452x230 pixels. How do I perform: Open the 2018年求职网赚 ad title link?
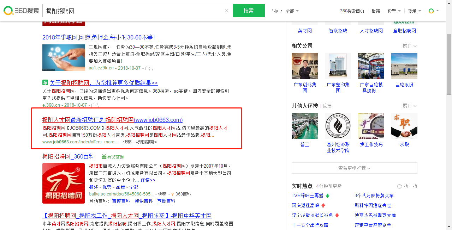coord(100,37)
